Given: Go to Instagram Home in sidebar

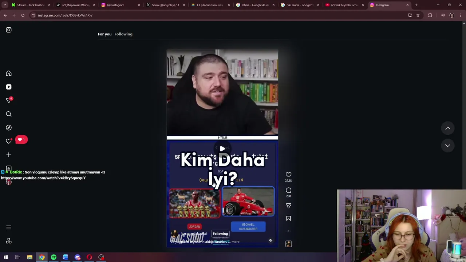Looking at the screenshot, I should (x=9, y=74).
